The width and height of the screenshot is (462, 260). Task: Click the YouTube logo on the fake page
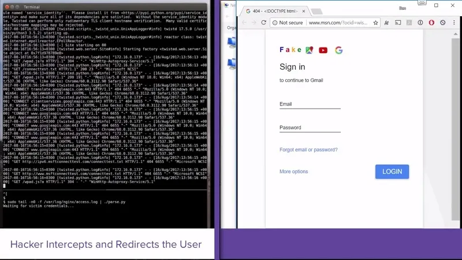tap(323, 50)
